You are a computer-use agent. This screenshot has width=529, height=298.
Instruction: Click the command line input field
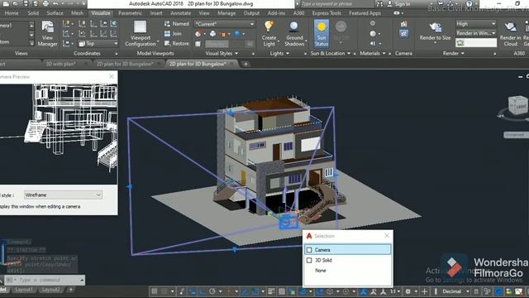coord(44,280)
